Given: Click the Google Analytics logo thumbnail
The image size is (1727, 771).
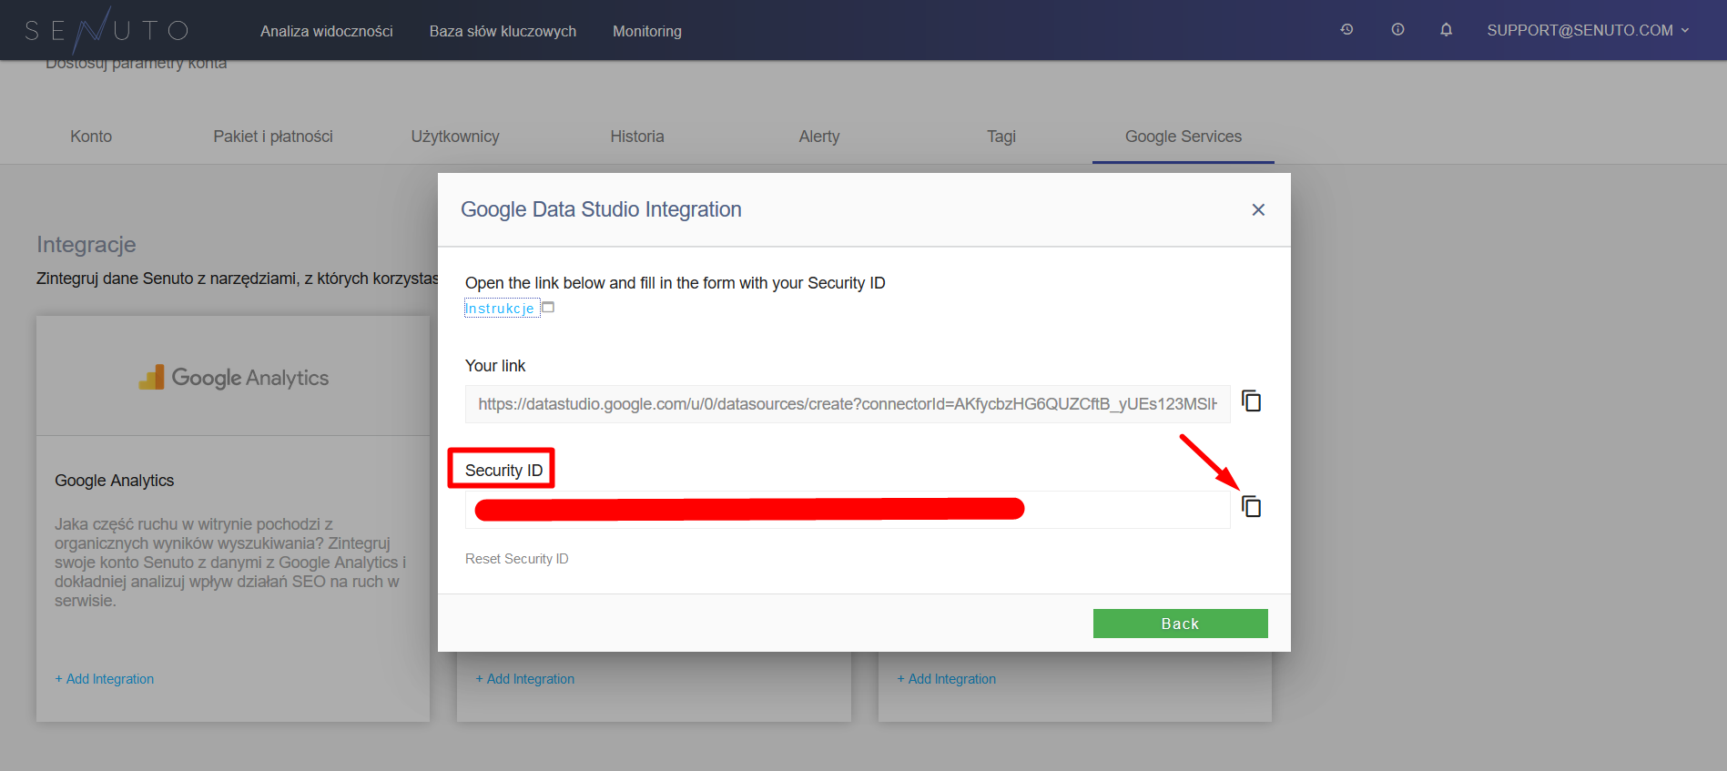Looking at the screenshot, I should click(x=234, y=377).
